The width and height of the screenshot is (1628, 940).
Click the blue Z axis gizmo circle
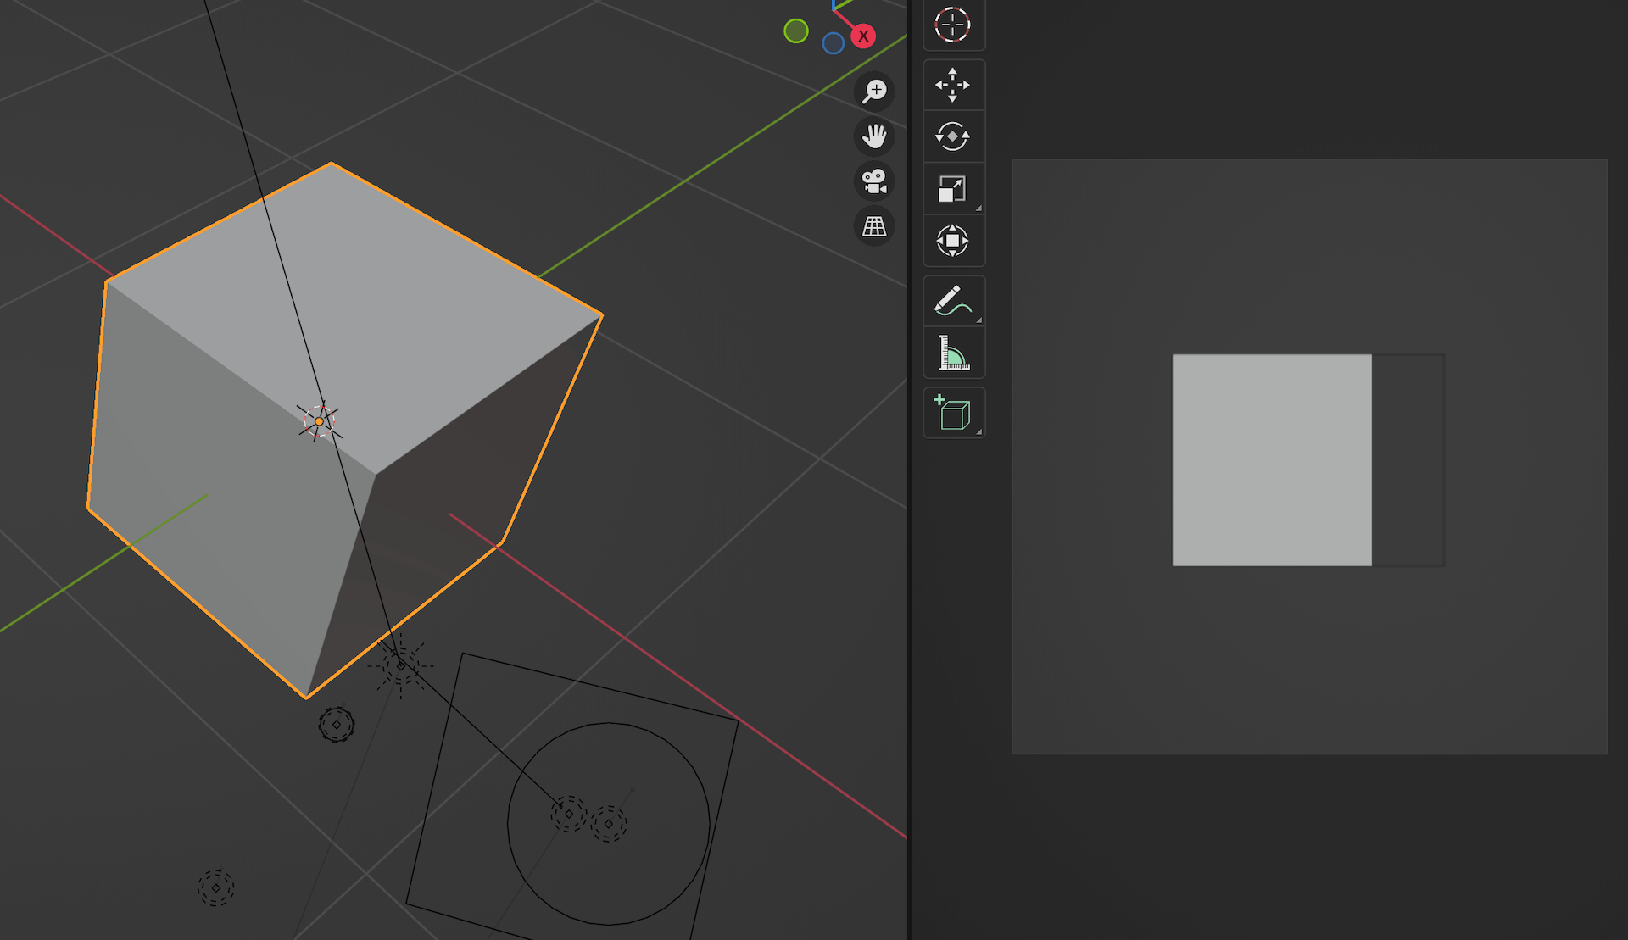834,43
